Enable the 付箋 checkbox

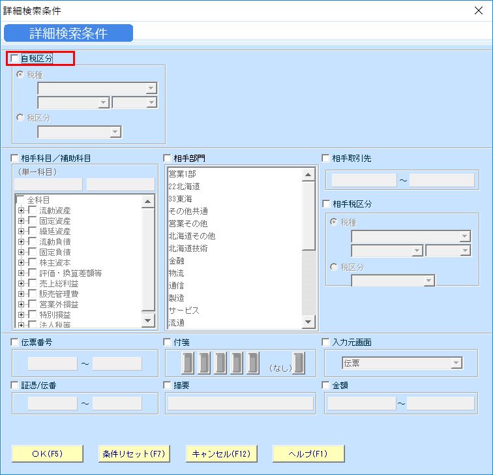click(x=167, y=342)
